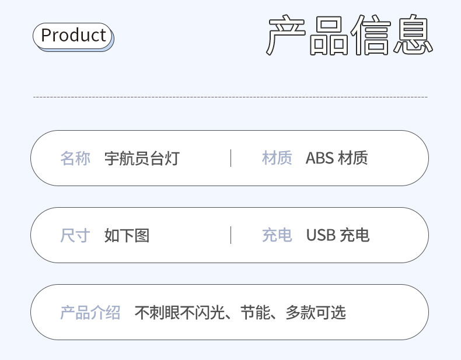Viewport: 461px width, 360px height.
Task: Click the dark 充电 text after USB
Action: point(354,235)
